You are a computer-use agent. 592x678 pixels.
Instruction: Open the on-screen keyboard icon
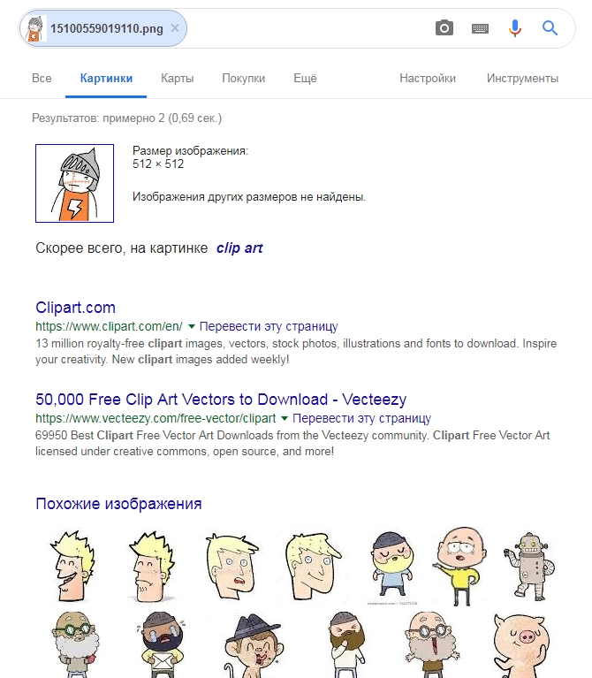tap(480, 28)
